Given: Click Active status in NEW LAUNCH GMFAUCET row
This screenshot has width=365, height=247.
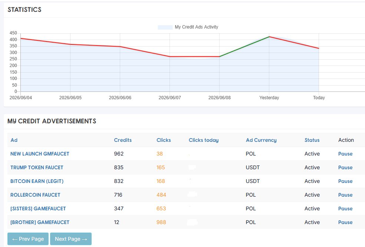Looking at the screenshot, I should pyautogui.click(x=312, y=154).
